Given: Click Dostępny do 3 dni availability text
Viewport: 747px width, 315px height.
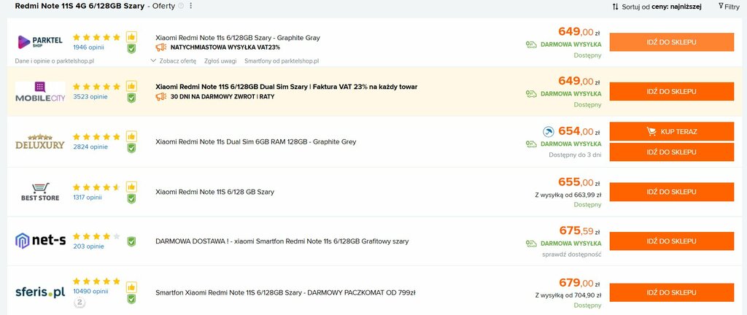Looking at the screenshot, I should pos(575,155).
